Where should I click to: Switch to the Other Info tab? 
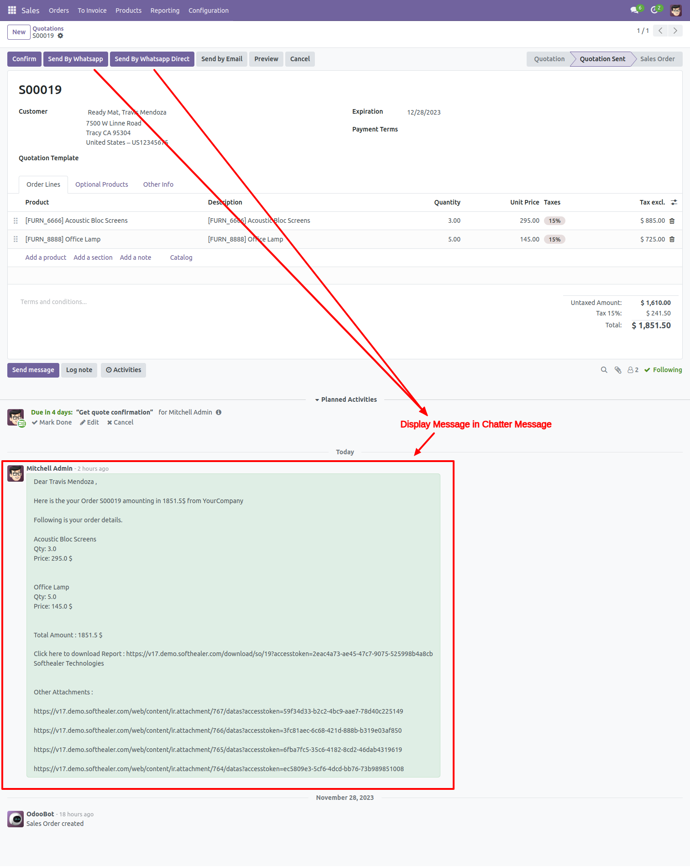(158, 184)
